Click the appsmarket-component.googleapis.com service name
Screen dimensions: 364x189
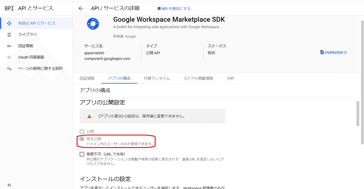[107, 56]
